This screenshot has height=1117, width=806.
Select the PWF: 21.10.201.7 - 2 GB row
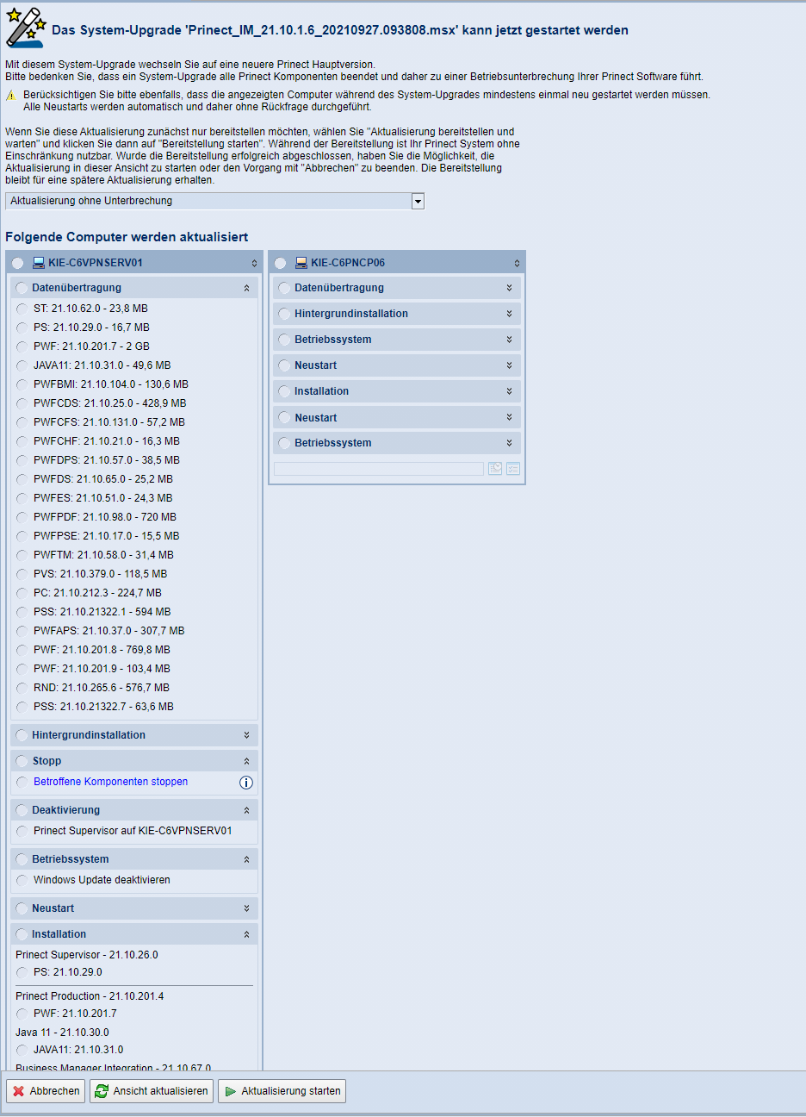tap(134, 346)
